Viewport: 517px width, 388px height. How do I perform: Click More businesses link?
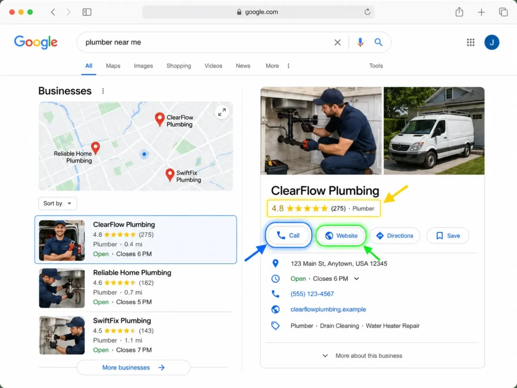(133, 368)
